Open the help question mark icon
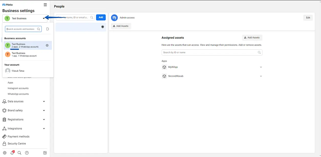321x157 pixels. pyautogui.click(x=27, y=153)
